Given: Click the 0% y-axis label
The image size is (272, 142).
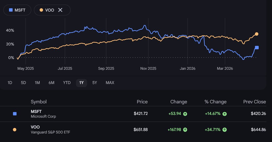Looking at the screenshot, I should coord(11,58).
